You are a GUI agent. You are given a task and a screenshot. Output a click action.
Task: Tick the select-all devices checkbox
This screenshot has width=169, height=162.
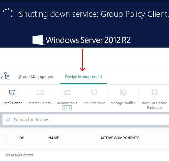click(x=7, y=138)
